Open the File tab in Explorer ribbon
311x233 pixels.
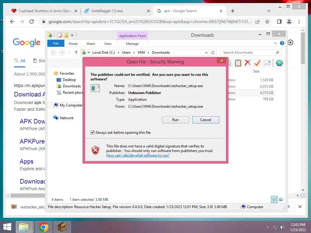[x=56, y=43]
